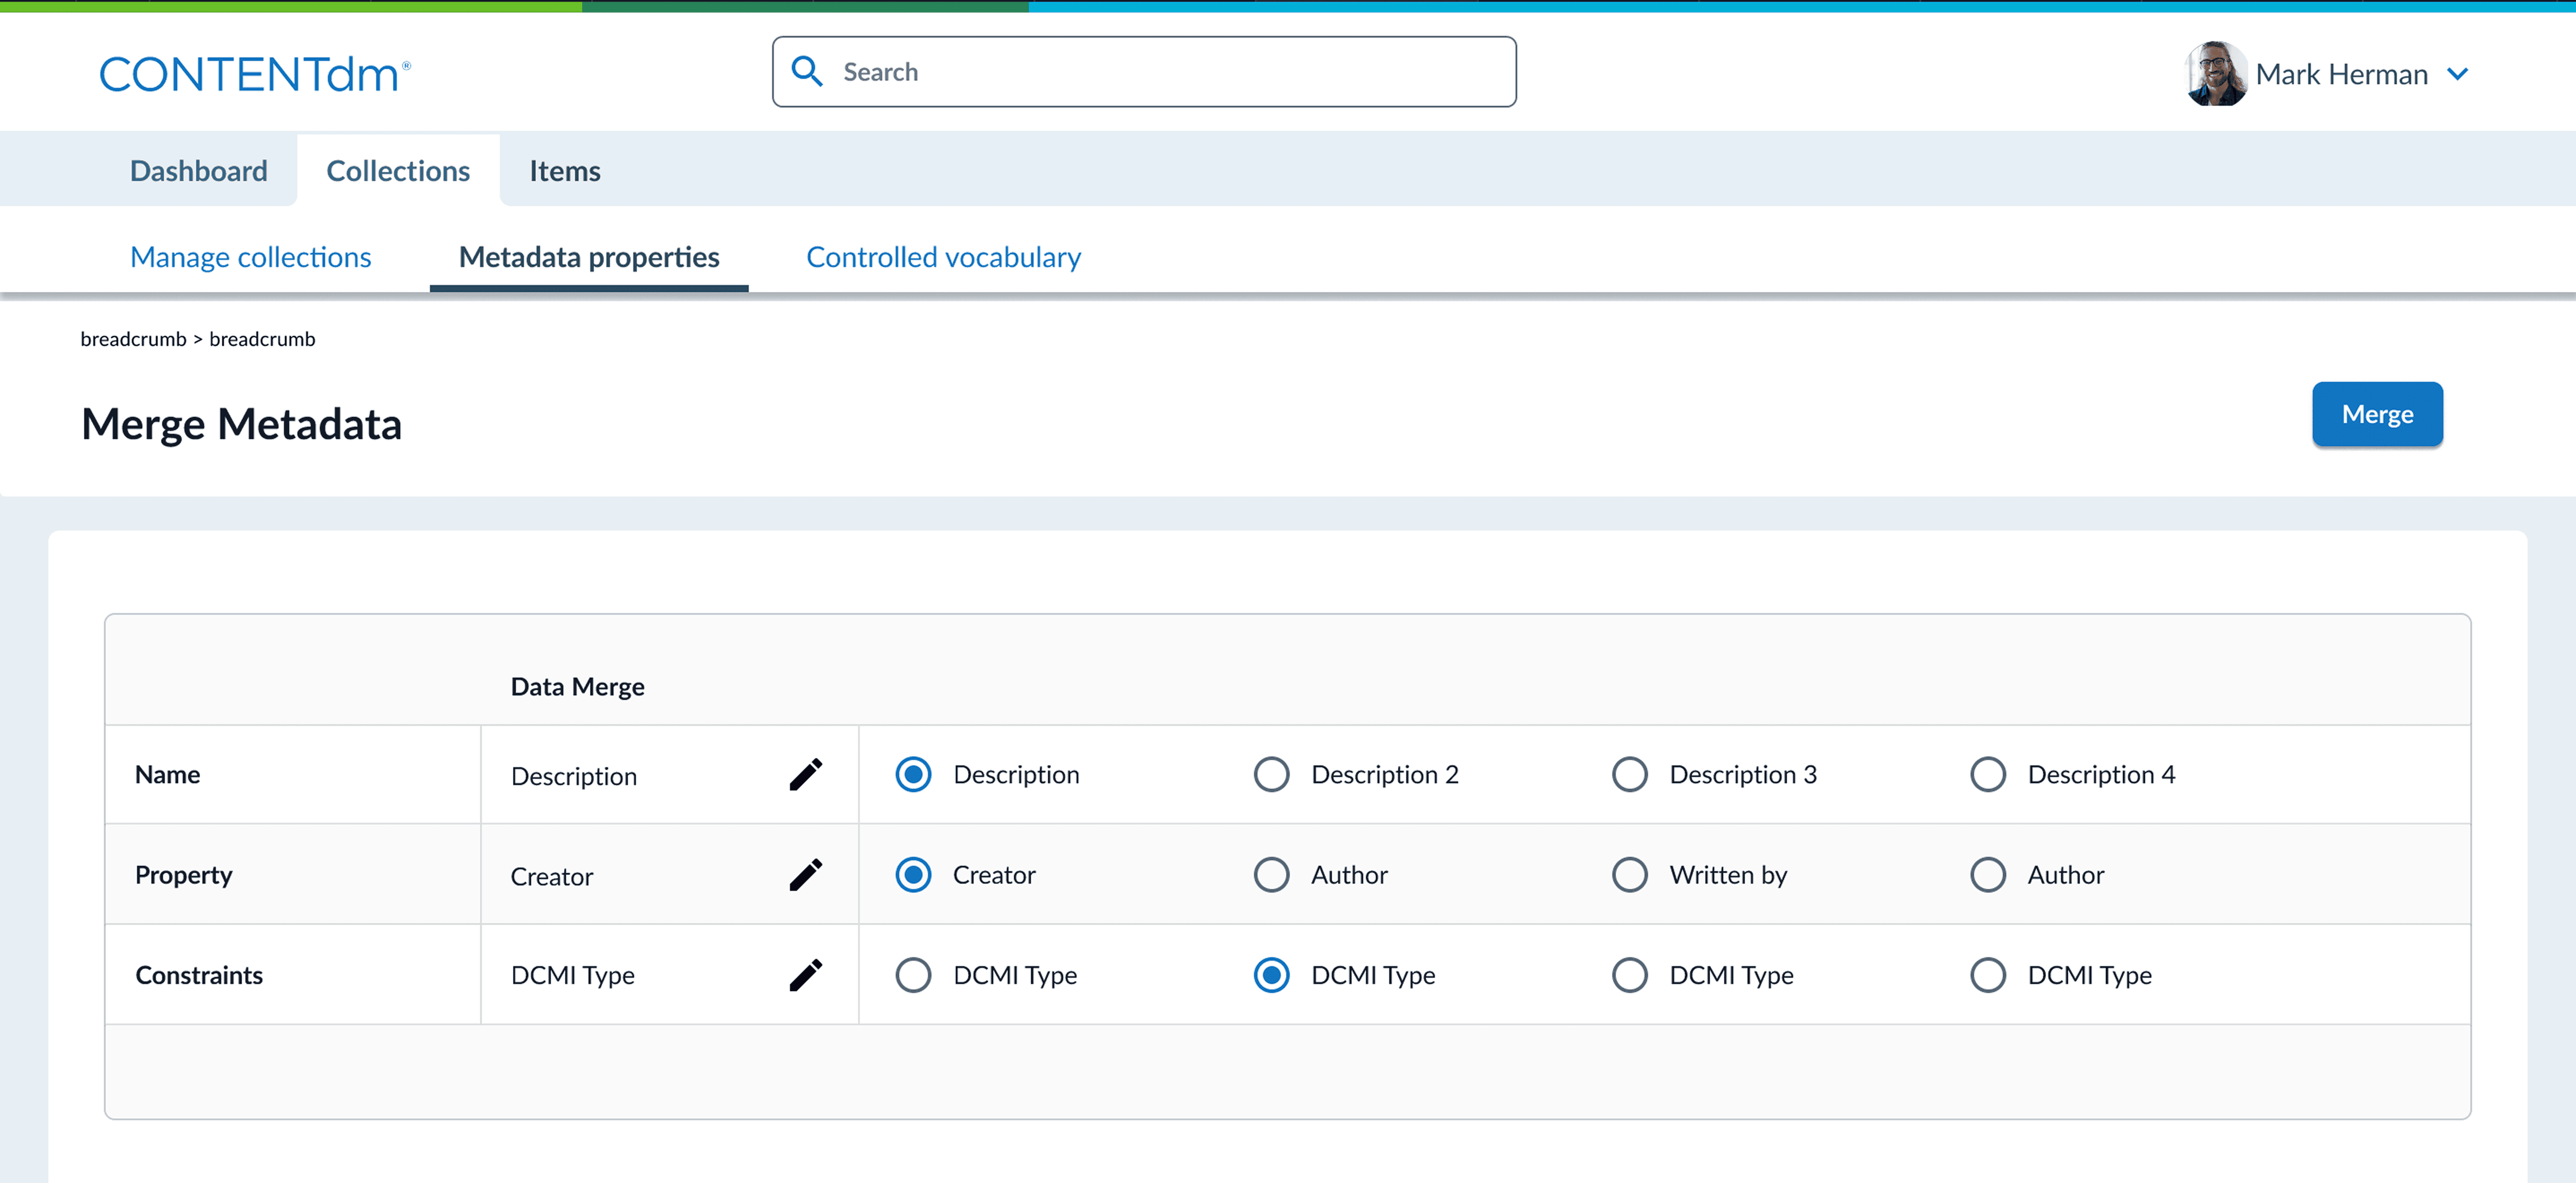Click pencil icon next to DCMI Type
2576x1183 pixels.
point(805,974)
